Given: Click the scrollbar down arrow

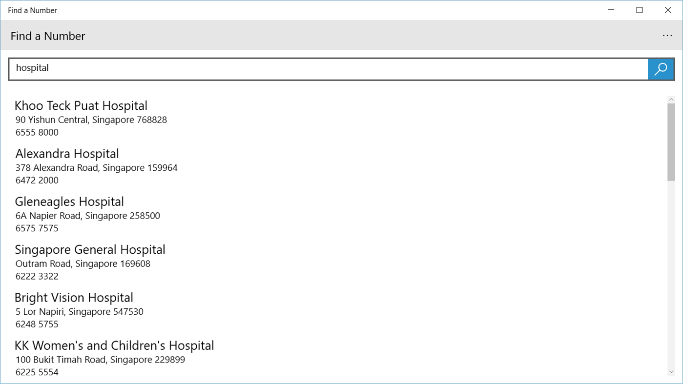Looking at the screenshot, I should [671, 372].
